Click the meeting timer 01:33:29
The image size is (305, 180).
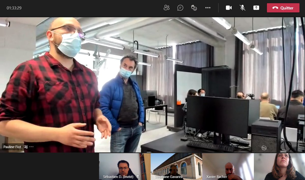coord(14,8)
